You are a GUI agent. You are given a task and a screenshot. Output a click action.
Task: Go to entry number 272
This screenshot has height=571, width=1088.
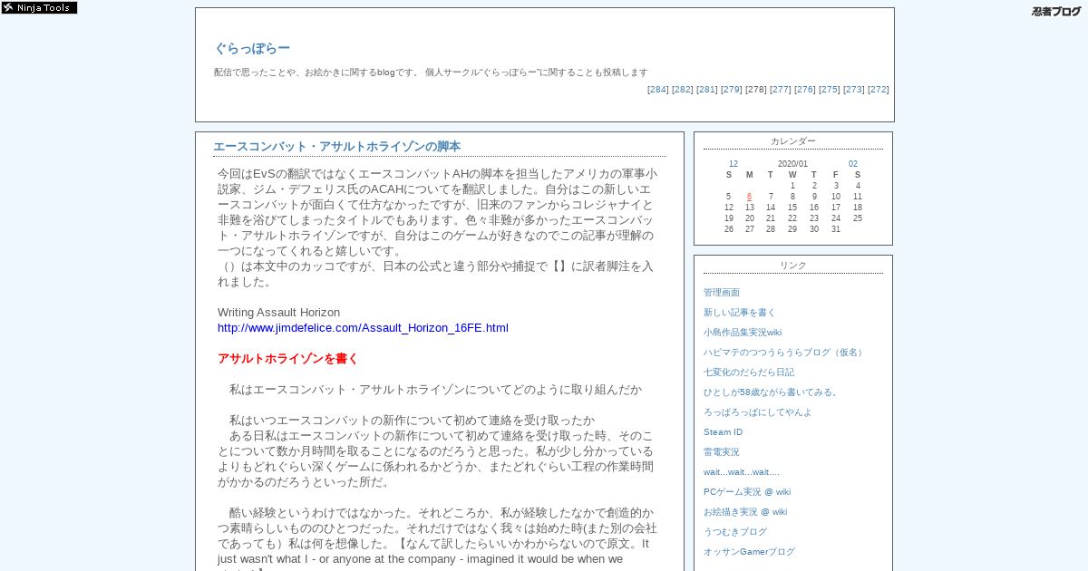pyautogui.click(x=879, y=90)
